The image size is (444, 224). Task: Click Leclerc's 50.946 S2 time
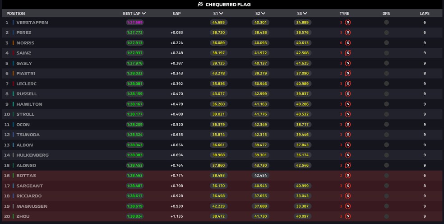[x=260, y=84]
